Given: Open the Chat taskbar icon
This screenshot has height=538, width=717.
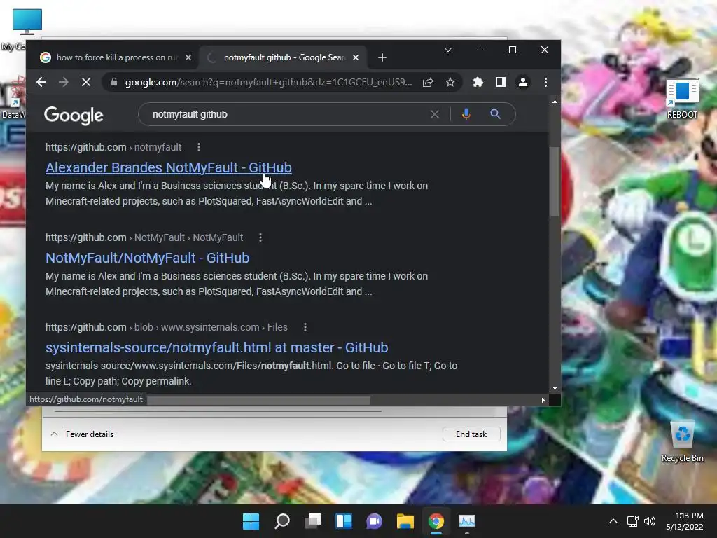Looking at the screenshot, I should (374, 521).
